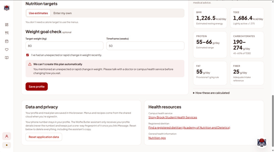Click the Fiber 25 g/day card
The width and height of the screenshot is (274, 152).
pos(247,73)
